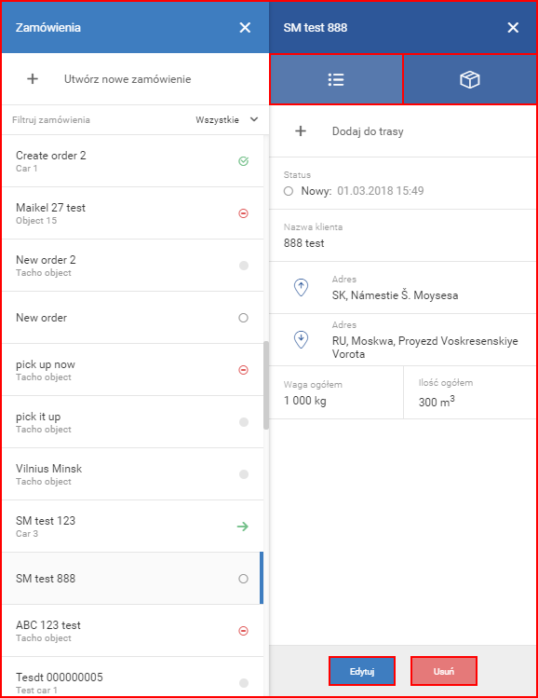Click the pickup address pin icon
This screenshot has width=538, height=698.
[301, 288]
